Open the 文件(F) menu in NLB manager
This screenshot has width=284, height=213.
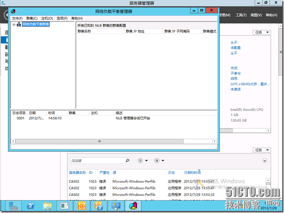17,18
